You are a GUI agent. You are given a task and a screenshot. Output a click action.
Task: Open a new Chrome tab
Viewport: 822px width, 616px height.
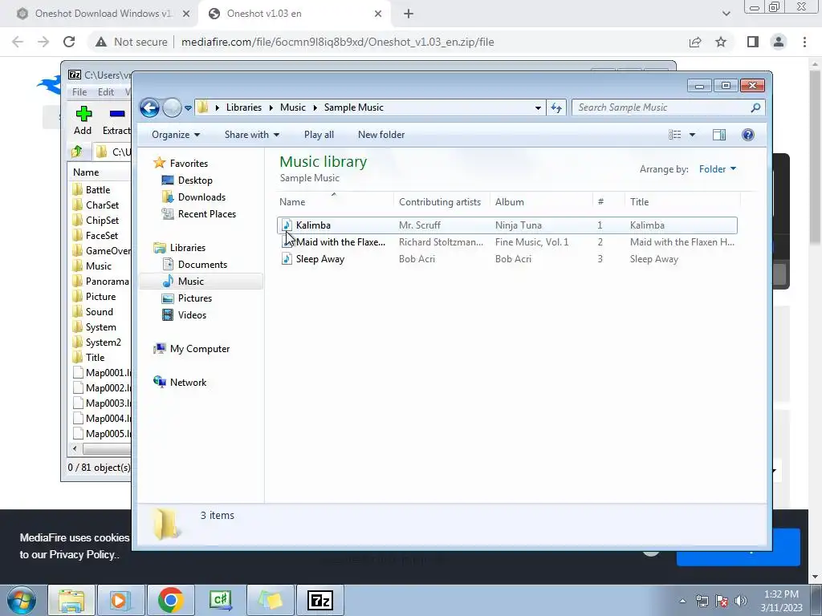tap(409, 14)
